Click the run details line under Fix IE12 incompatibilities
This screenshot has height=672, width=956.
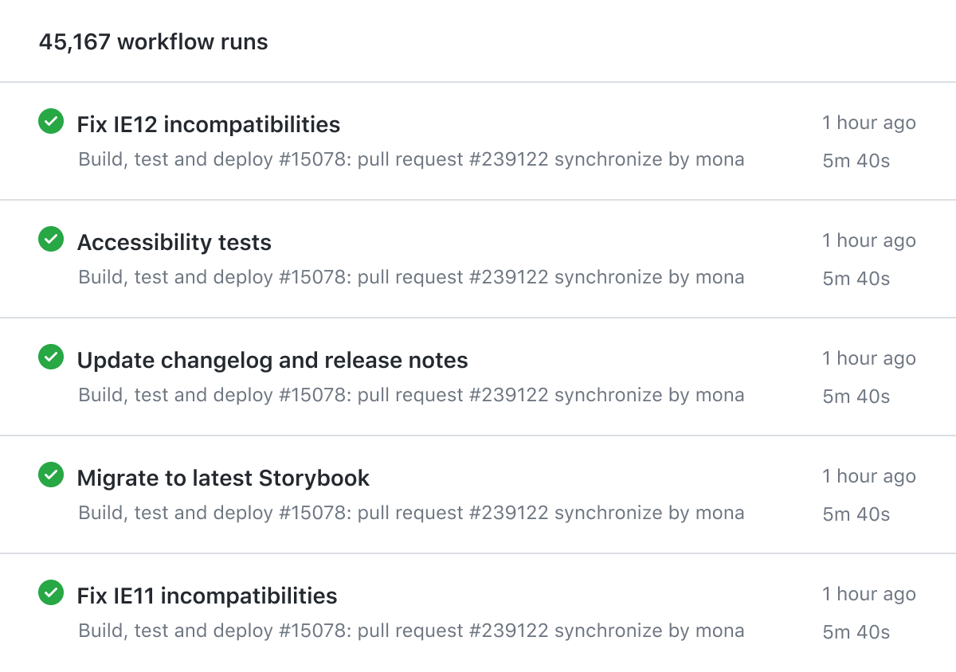tap(411, 159)
